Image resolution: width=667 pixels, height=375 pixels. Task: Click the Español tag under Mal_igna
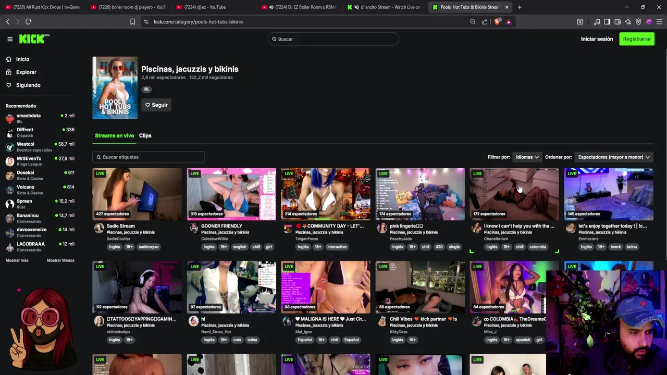click(305, 340)
